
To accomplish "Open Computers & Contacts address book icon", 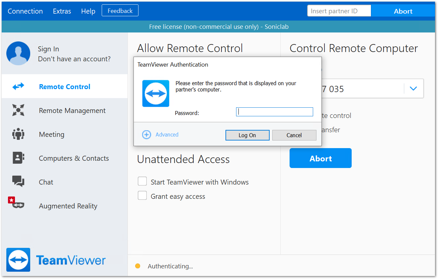I will coord(18,158).
